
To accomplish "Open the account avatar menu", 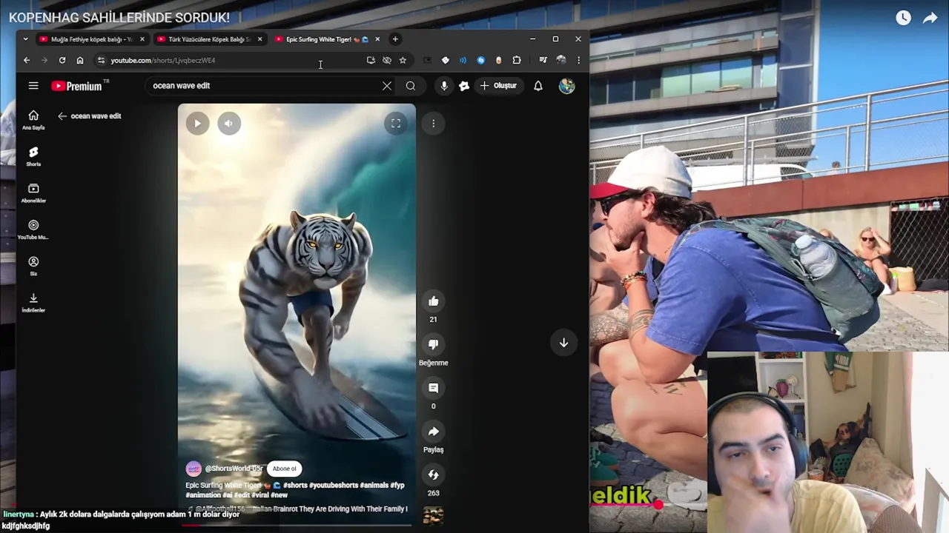I will [x=566, y=86].
